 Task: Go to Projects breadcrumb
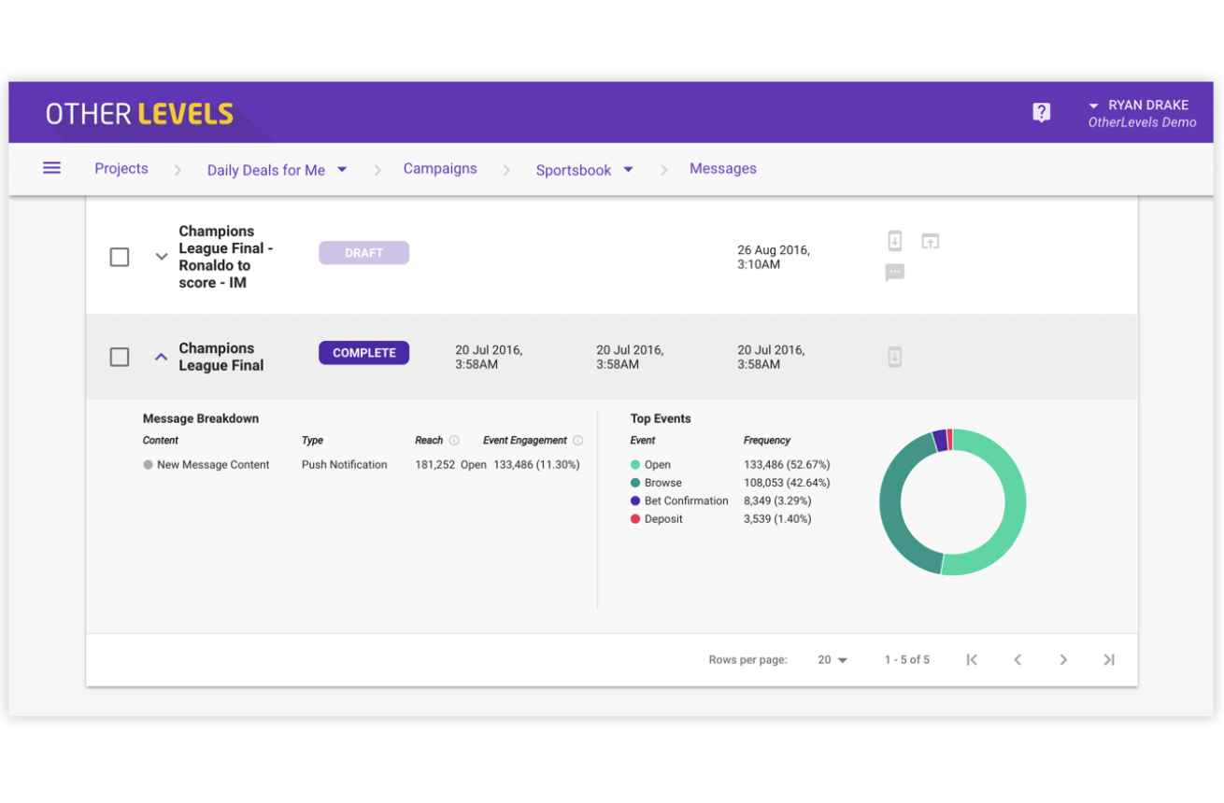[121, 169]
